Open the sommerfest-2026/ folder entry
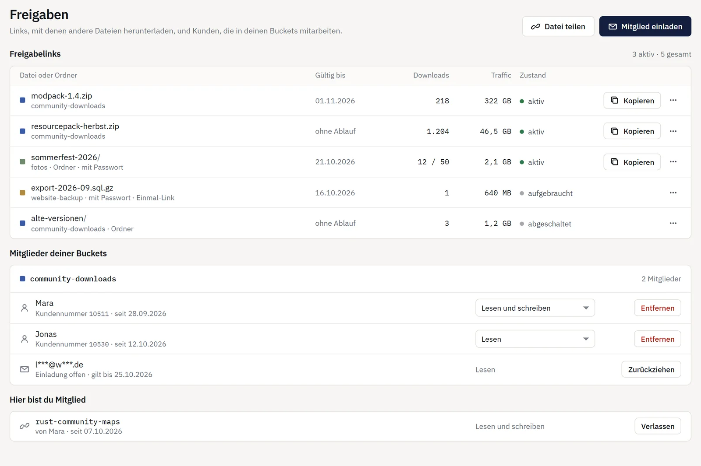 [x=66, y=157]
